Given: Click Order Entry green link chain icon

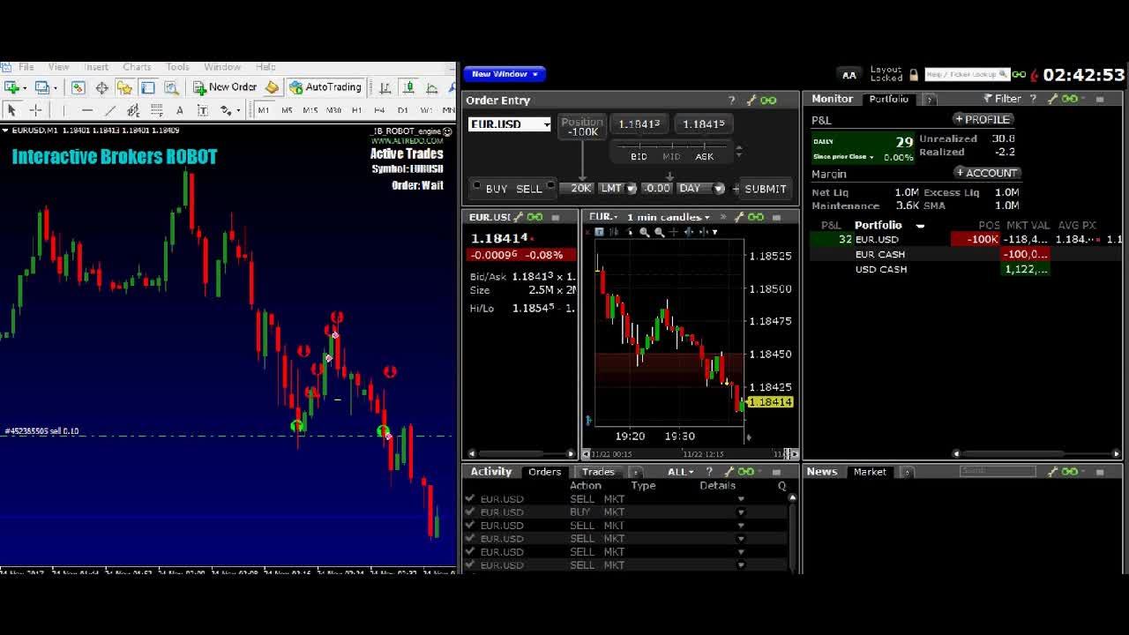Looking at the screenshot, I should (768, 101).
